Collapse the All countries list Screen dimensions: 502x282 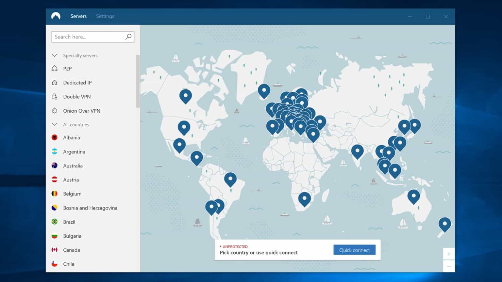coord(55,124)
